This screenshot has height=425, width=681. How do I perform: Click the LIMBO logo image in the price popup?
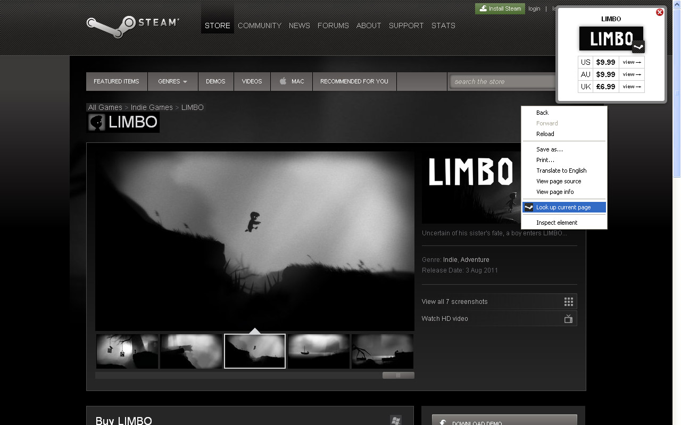611,39
